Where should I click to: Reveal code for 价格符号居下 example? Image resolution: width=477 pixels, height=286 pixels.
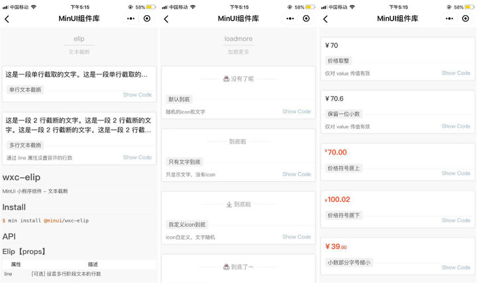pos(456,220)
